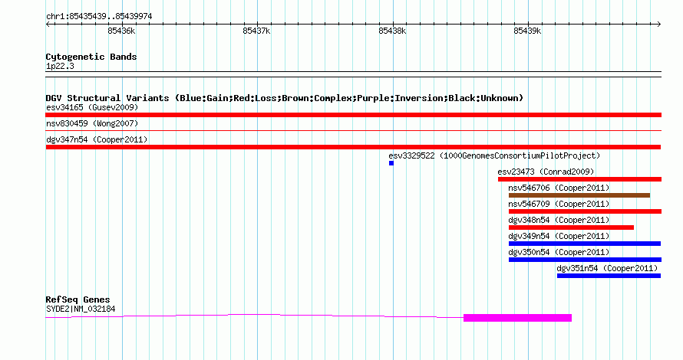Open the esv23473 (Conrad2009) label
Screen dimensions: 683x360
point(546,172)
